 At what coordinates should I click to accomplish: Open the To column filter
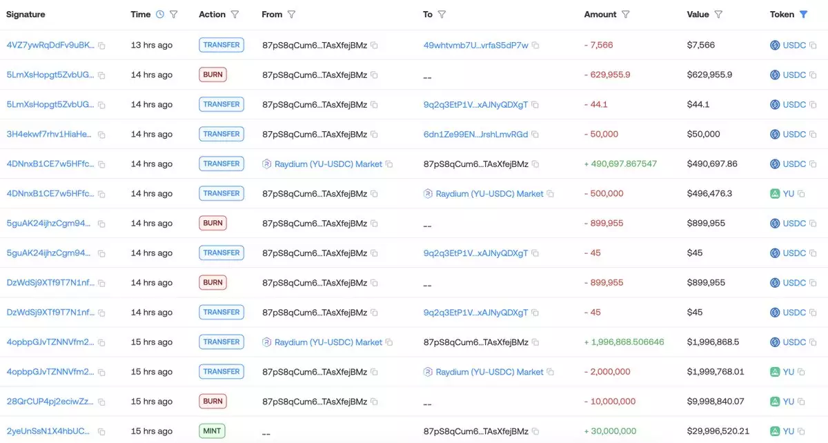442,14
